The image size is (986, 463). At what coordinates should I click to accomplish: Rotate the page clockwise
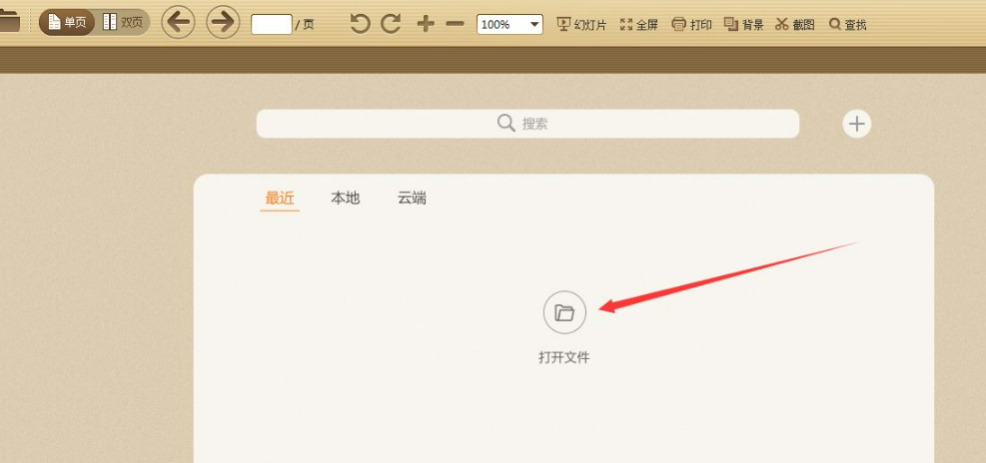[392, 24]
